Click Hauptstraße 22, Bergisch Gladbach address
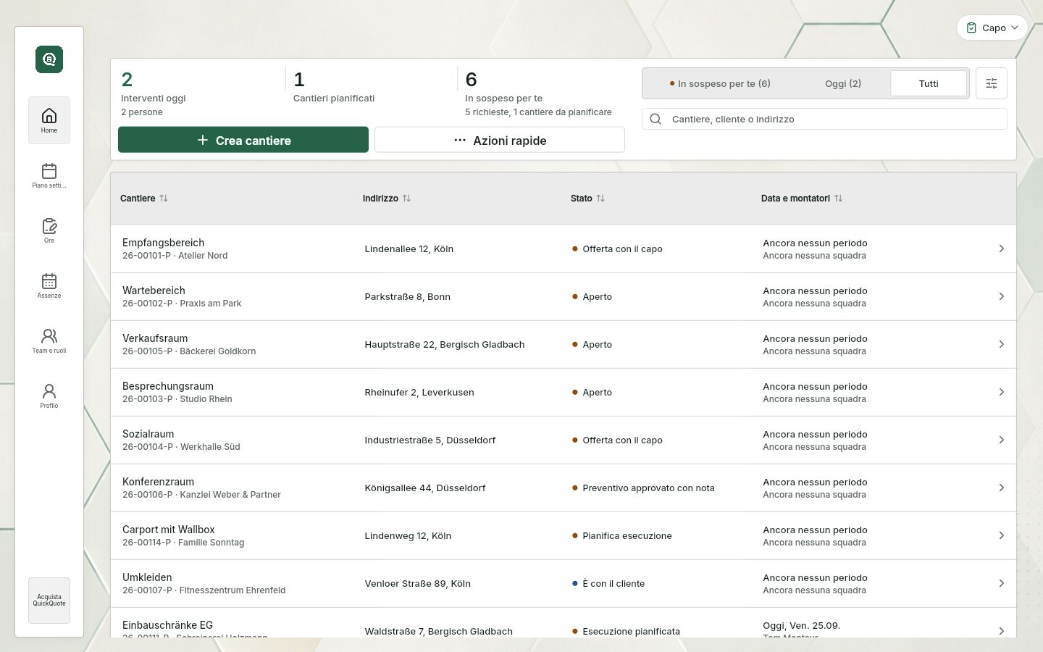Image resolution: width=1043 pixels, height=652 pixels. click(x=444, y=344)
